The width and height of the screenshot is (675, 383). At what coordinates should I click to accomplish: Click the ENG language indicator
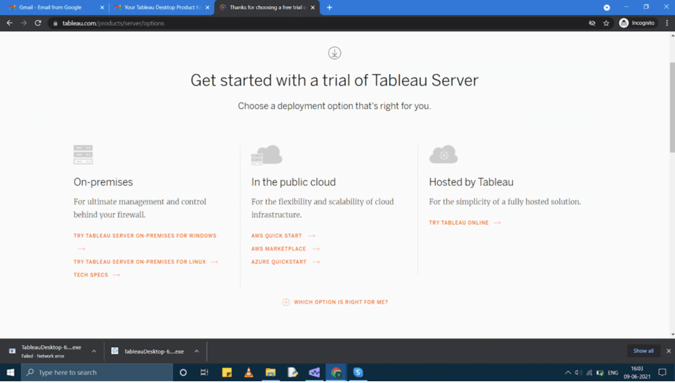613,372
